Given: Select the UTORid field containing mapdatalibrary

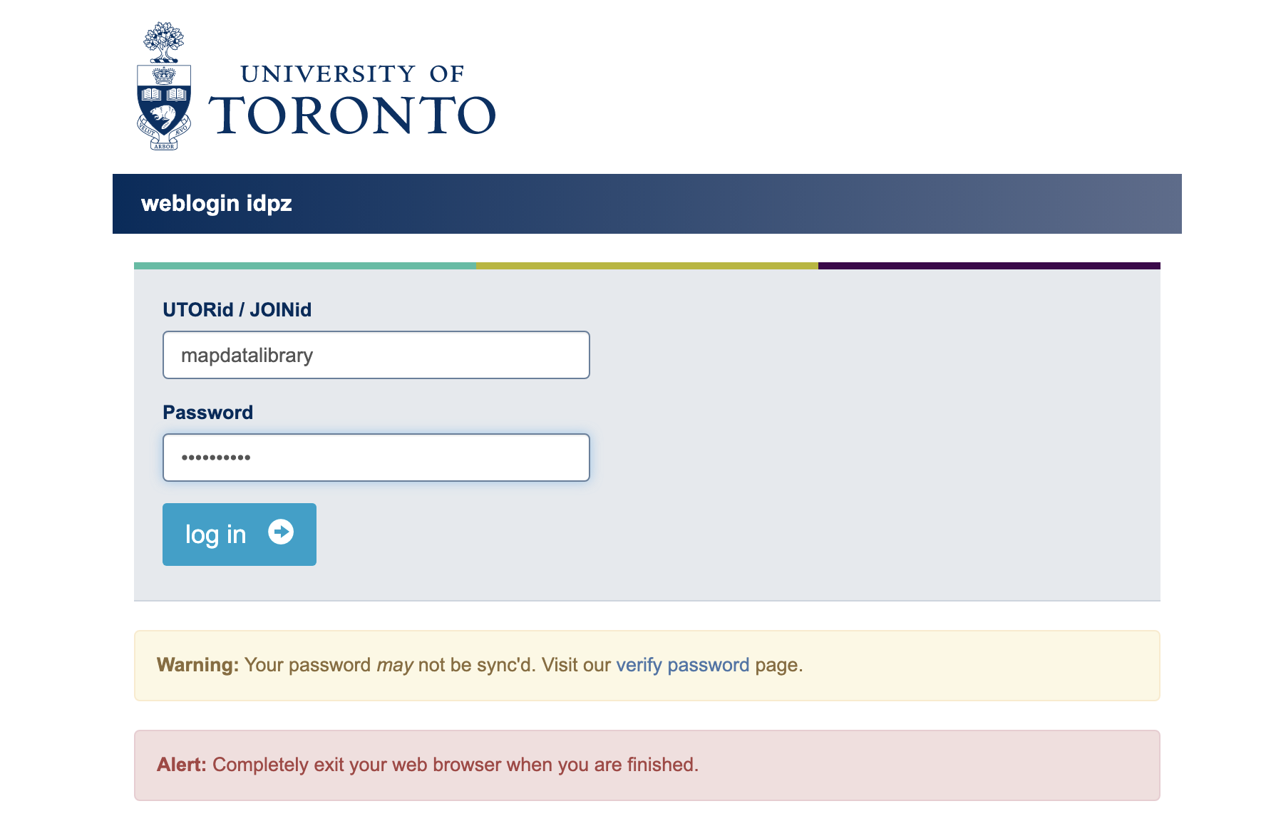Looking at the screenshot, I should point(376,354).
